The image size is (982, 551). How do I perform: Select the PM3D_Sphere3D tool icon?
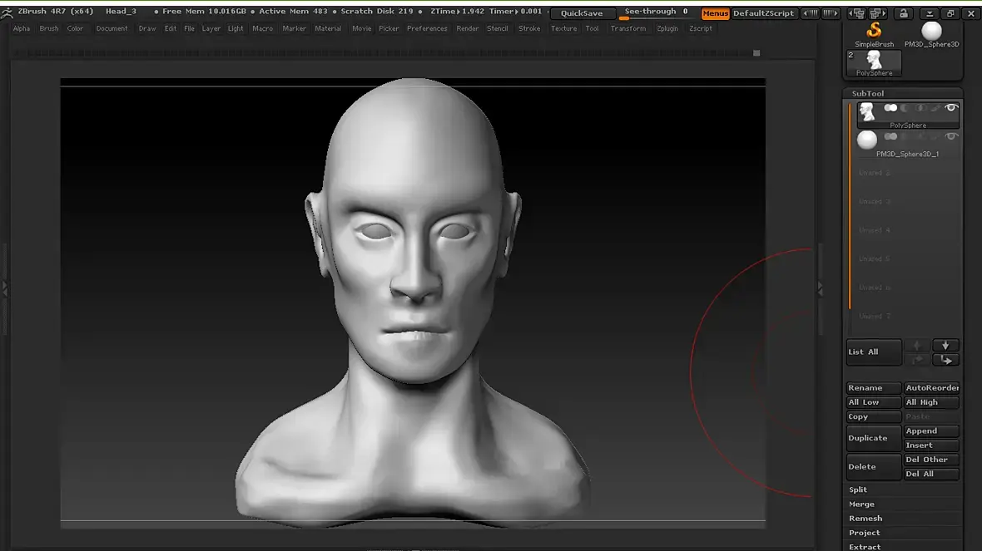point(931,32)
